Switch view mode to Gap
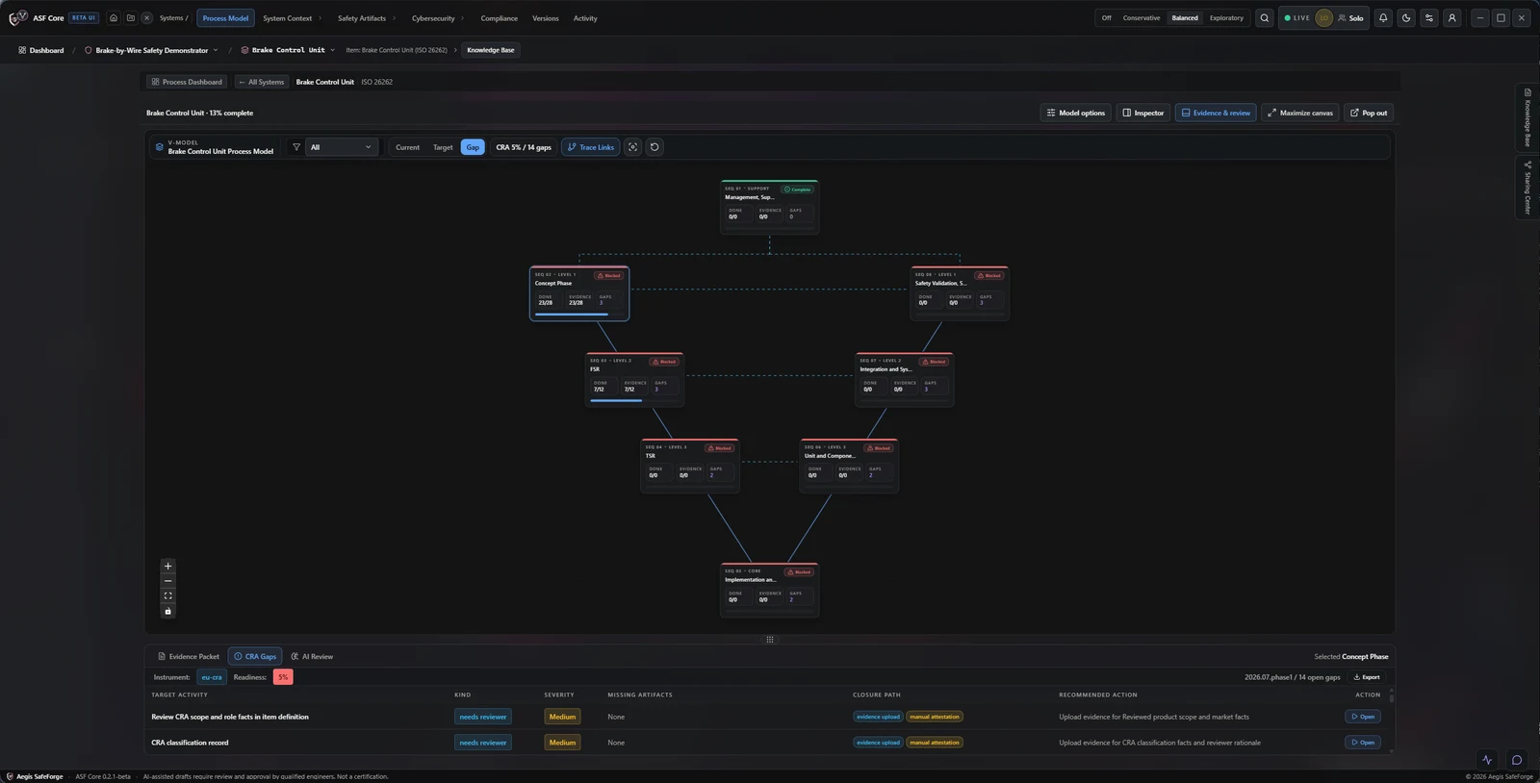This screenshot has height=783, width=1540. [x=473, y=147]
